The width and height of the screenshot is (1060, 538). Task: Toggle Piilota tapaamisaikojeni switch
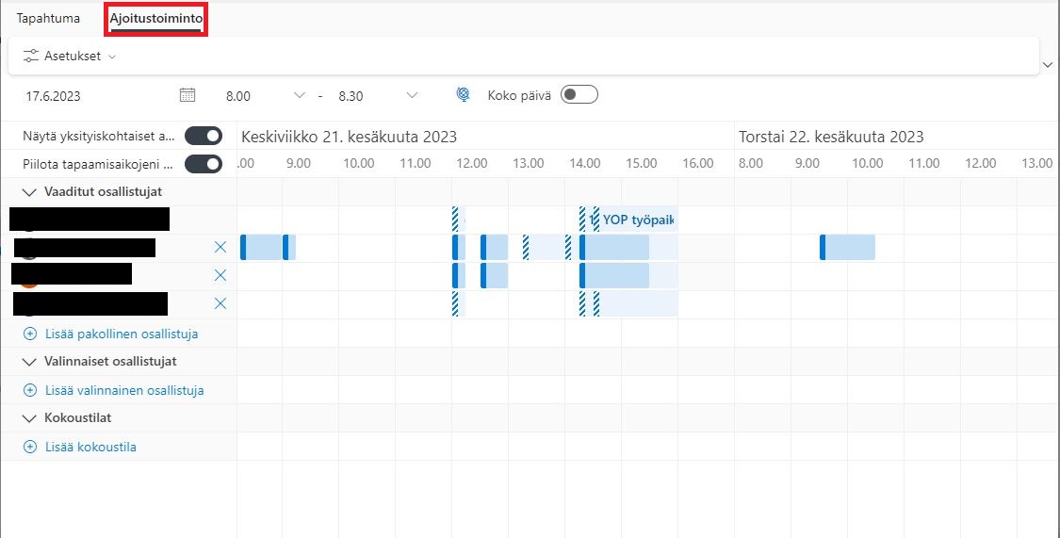204,164
